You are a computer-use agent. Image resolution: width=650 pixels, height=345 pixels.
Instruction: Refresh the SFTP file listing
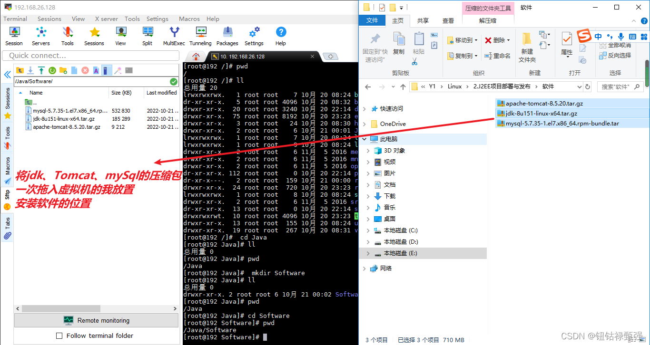pyautogui.click(x=51, y=70)
